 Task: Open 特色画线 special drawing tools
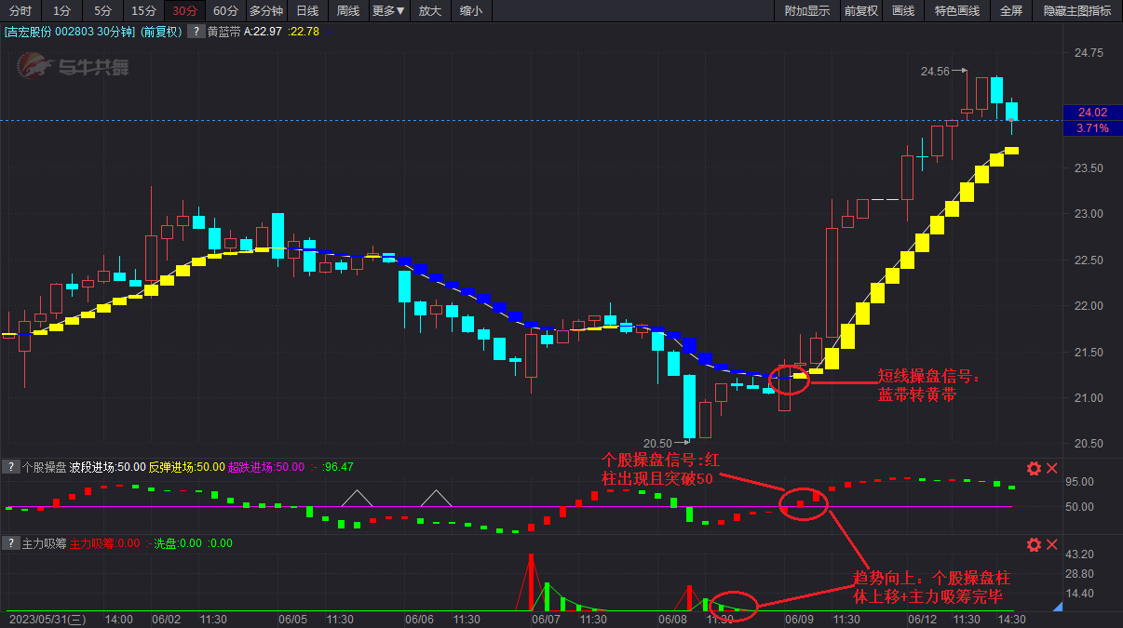pos(957,11)
